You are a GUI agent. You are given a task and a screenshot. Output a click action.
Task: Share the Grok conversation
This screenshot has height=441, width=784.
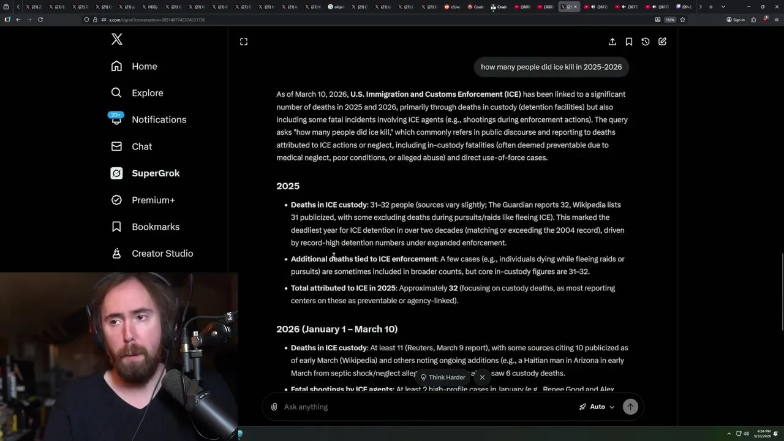coord(612,42)
